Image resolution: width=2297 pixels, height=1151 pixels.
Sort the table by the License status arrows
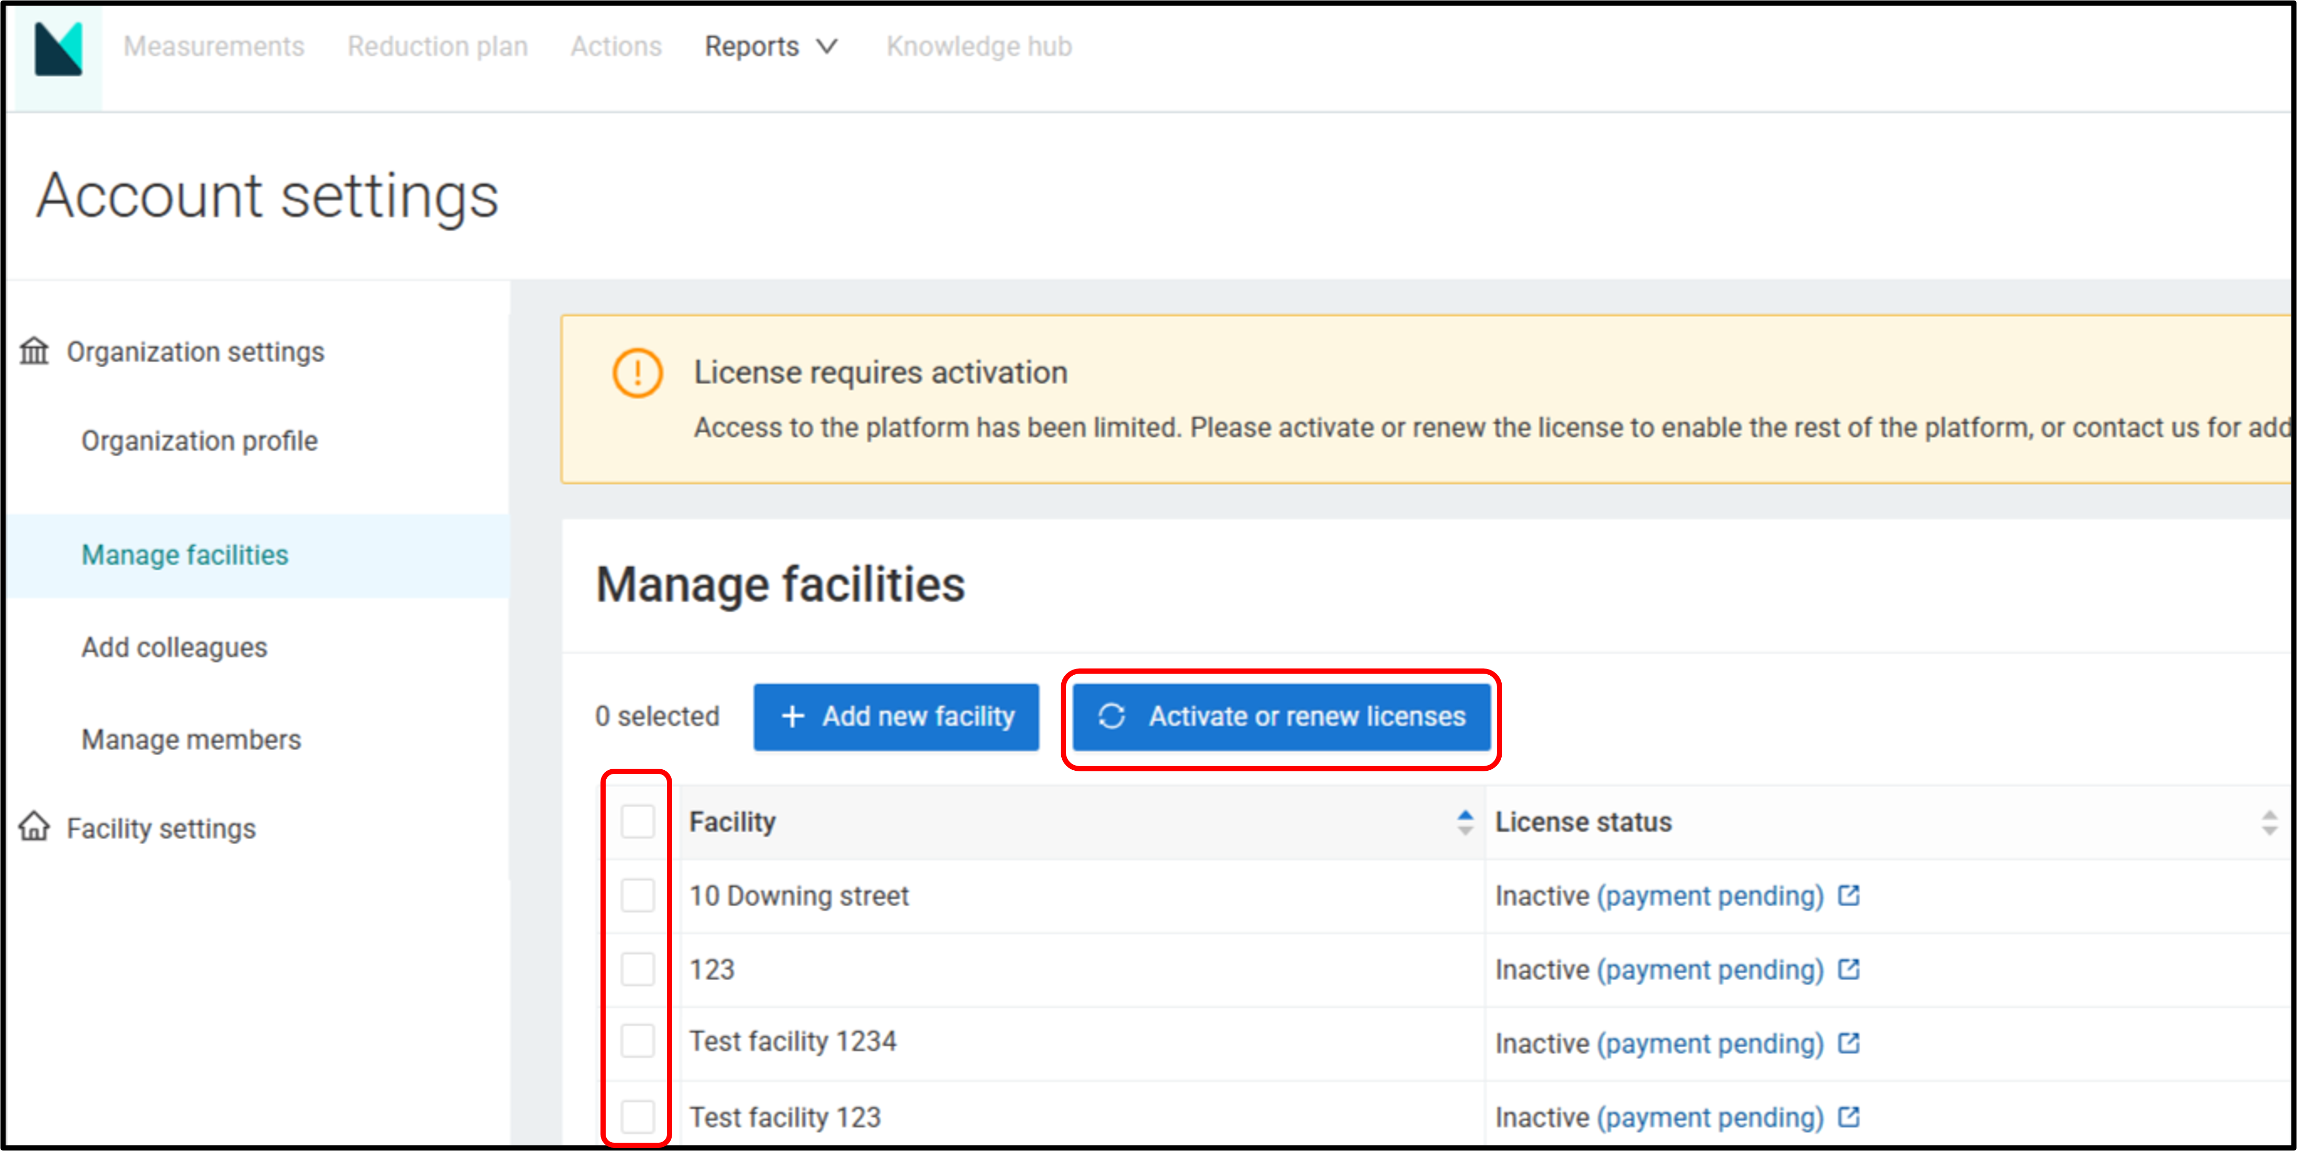click(x=2269, y=822)
